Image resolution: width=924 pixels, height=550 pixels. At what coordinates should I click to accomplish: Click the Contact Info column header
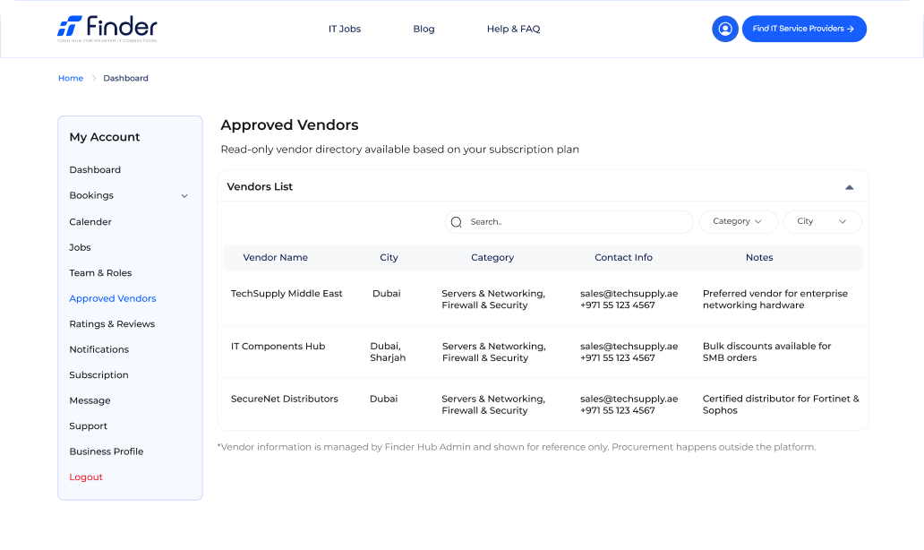pyautogui.click(x=623, y=258)
